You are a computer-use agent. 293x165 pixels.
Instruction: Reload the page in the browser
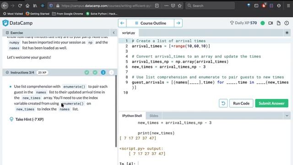click(x=20, y=6)
